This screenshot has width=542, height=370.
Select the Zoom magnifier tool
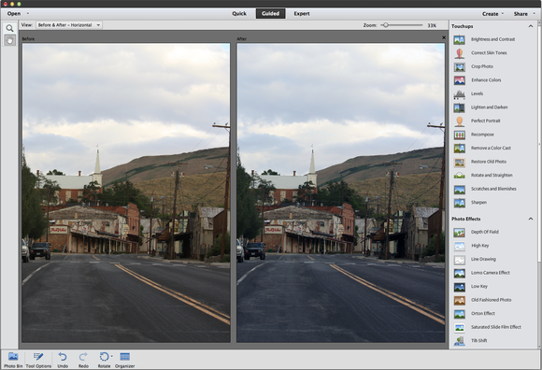(9, 28)
